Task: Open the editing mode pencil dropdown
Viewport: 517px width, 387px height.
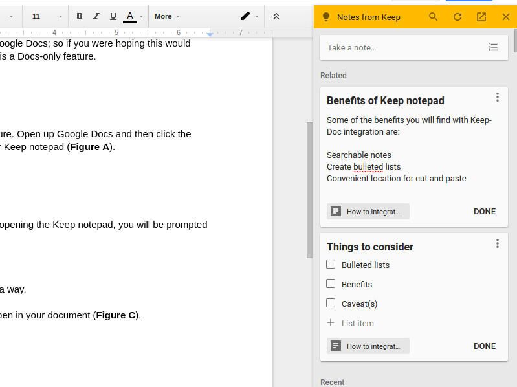Action: point(250,16)
